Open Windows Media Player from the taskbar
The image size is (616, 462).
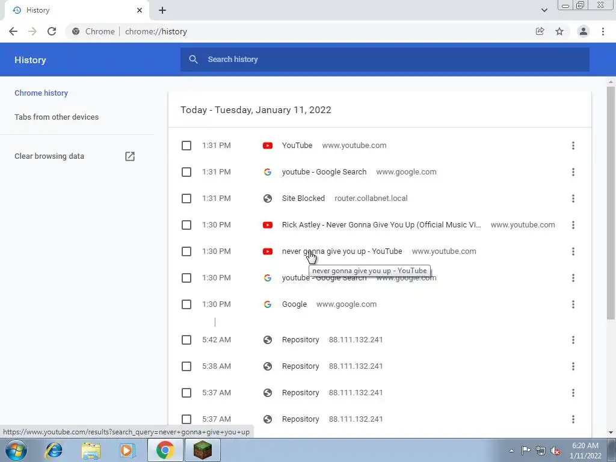126,450
